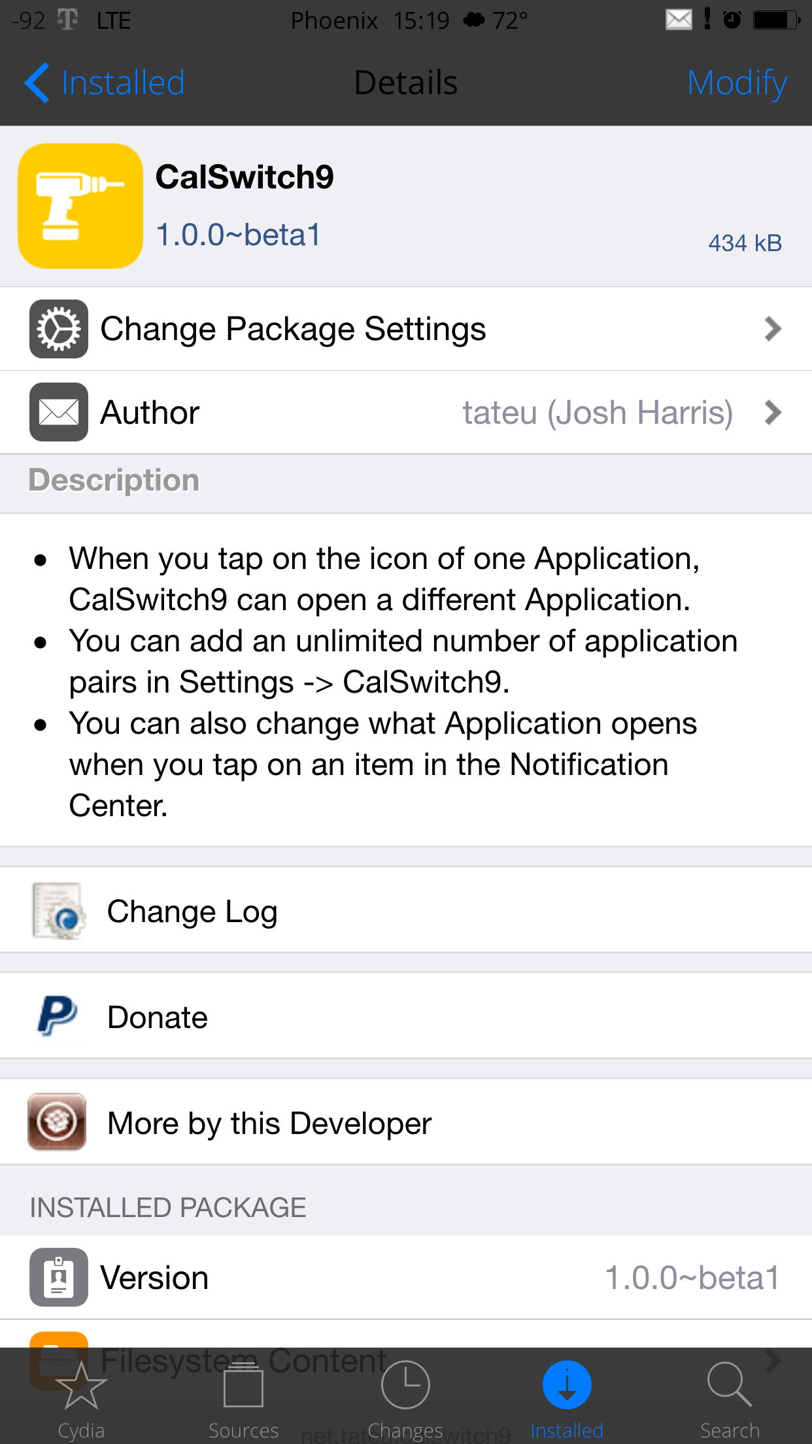
Task: Tap the mail icon in status bar
Action: click(679, 20)
